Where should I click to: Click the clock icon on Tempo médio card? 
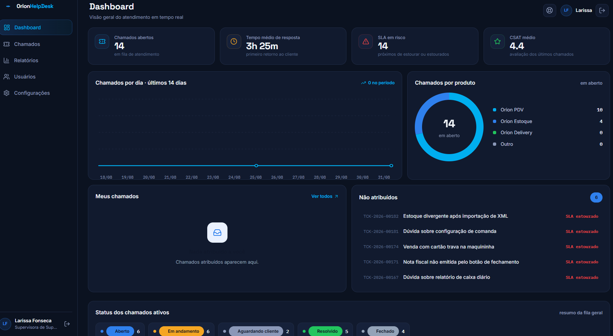[x=234, y=42]
